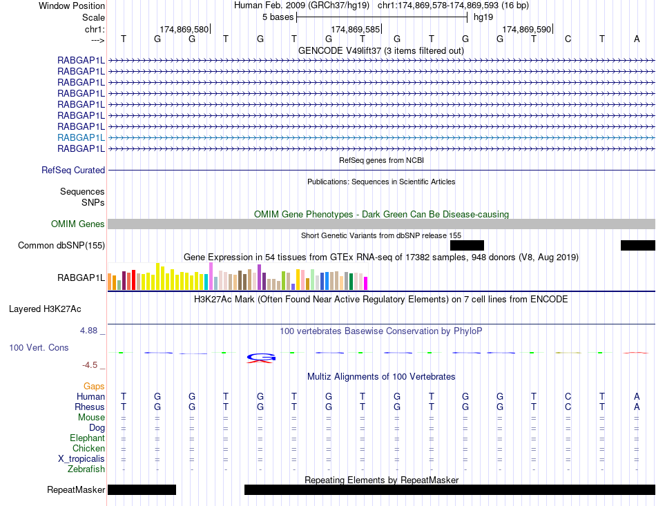Click the A base in the top sequence row
The image size is (656, 506).
pyautogui.click(x=637, y=39)
